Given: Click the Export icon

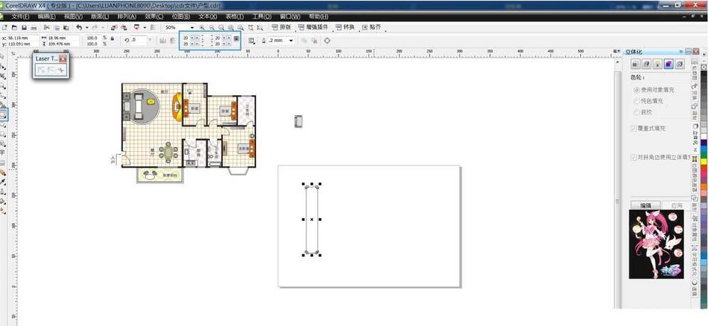Looking at the screenshot, I should click(124, 28).
